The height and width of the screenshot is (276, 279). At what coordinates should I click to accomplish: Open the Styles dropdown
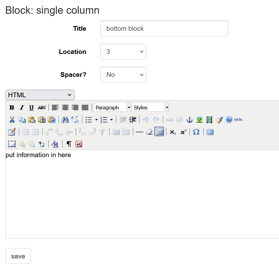coord(150,107)
